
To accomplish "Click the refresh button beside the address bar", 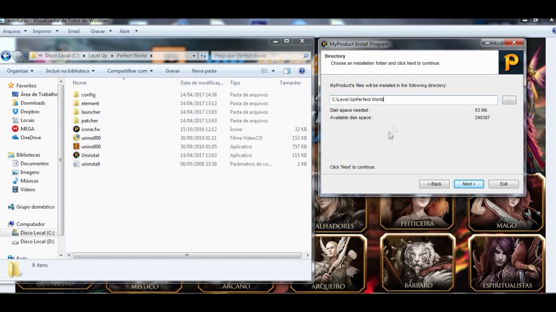I will point(203,55).
